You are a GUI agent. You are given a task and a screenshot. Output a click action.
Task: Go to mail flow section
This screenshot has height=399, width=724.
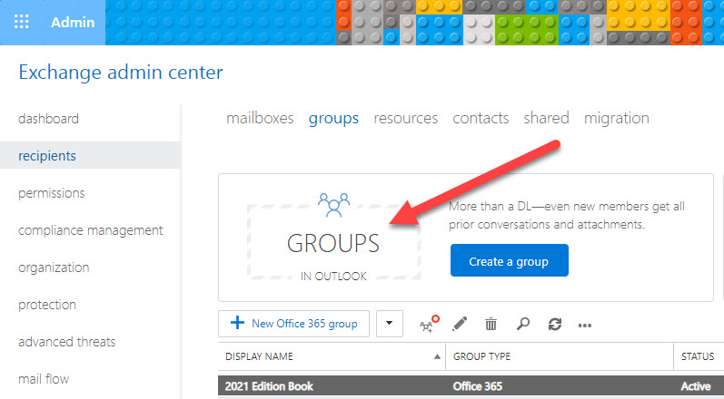tap(44, 379)
